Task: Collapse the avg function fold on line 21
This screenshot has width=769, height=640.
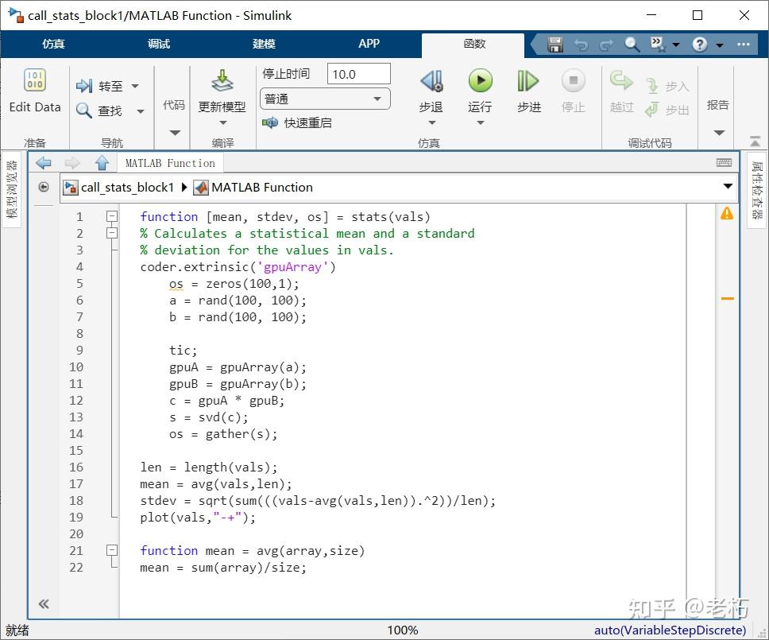Action: coord(112,550)
